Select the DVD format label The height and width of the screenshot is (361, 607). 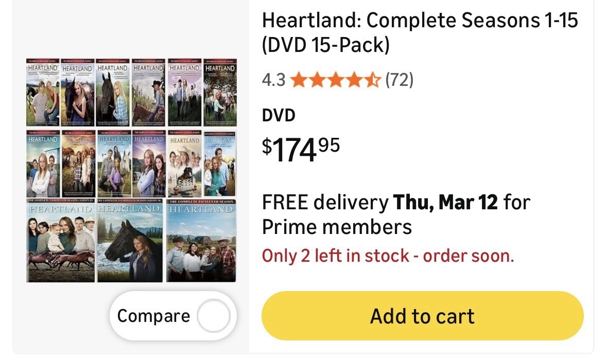tap(279, 115)
